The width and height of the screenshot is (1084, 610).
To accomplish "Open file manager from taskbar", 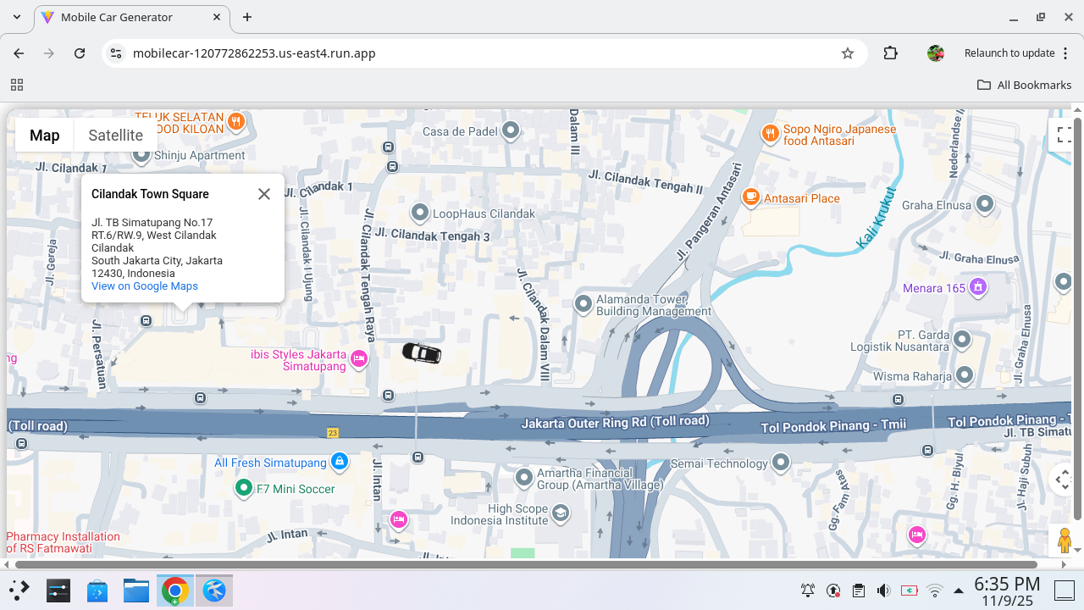I will click(135, 591).
